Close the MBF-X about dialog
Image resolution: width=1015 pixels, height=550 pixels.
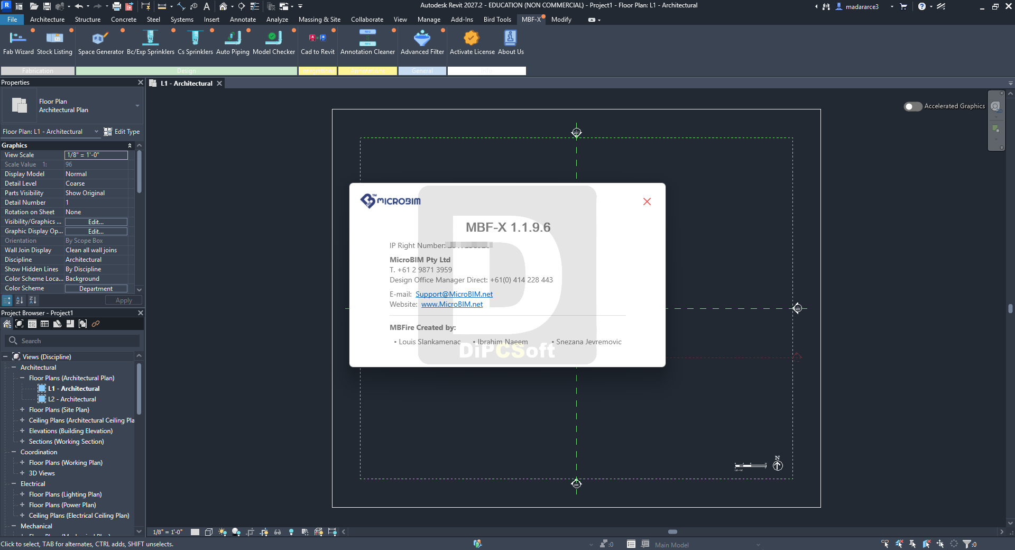coord(647,201)
